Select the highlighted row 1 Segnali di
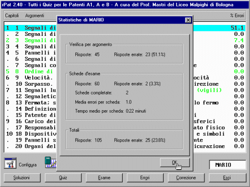Viewport: 250px width, 187px height. pyautogui.click(x=125, y=28)
